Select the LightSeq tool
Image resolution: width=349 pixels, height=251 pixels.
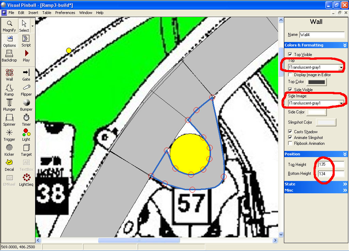point(26,180)
